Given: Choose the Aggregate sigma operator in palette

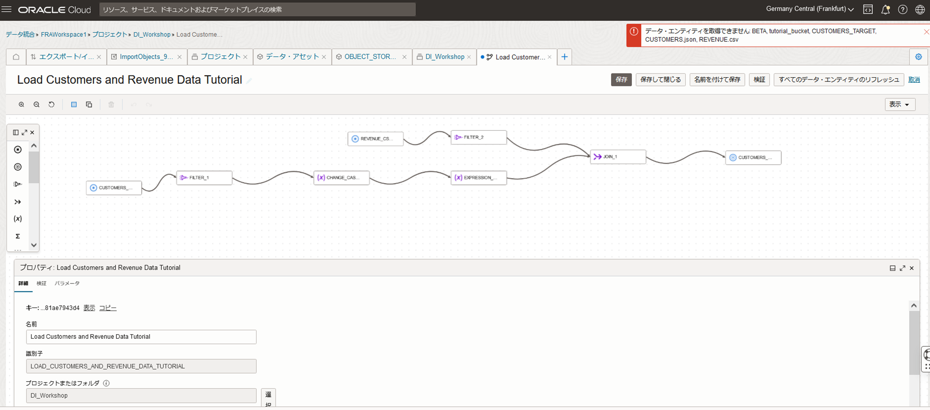Looking at the screenshot, I should pos(18,236).
